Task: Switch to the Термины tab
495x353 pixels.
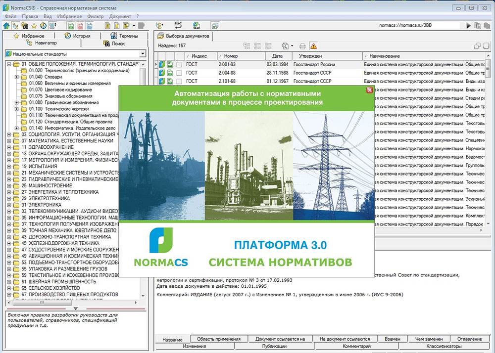Action: tap(124, 36)
